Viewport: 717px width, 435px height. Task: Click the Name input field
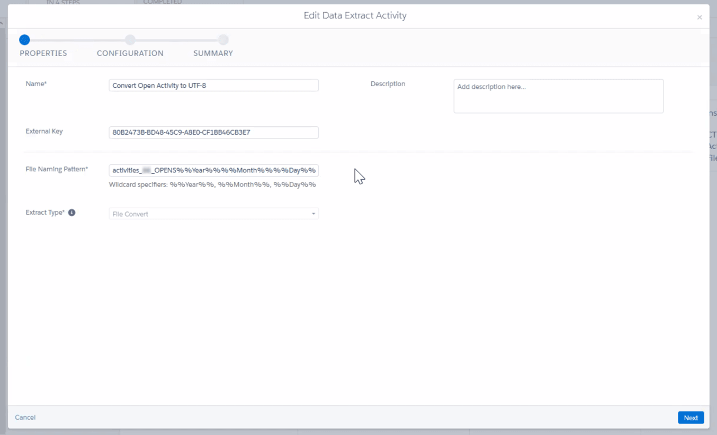[213, 85]
